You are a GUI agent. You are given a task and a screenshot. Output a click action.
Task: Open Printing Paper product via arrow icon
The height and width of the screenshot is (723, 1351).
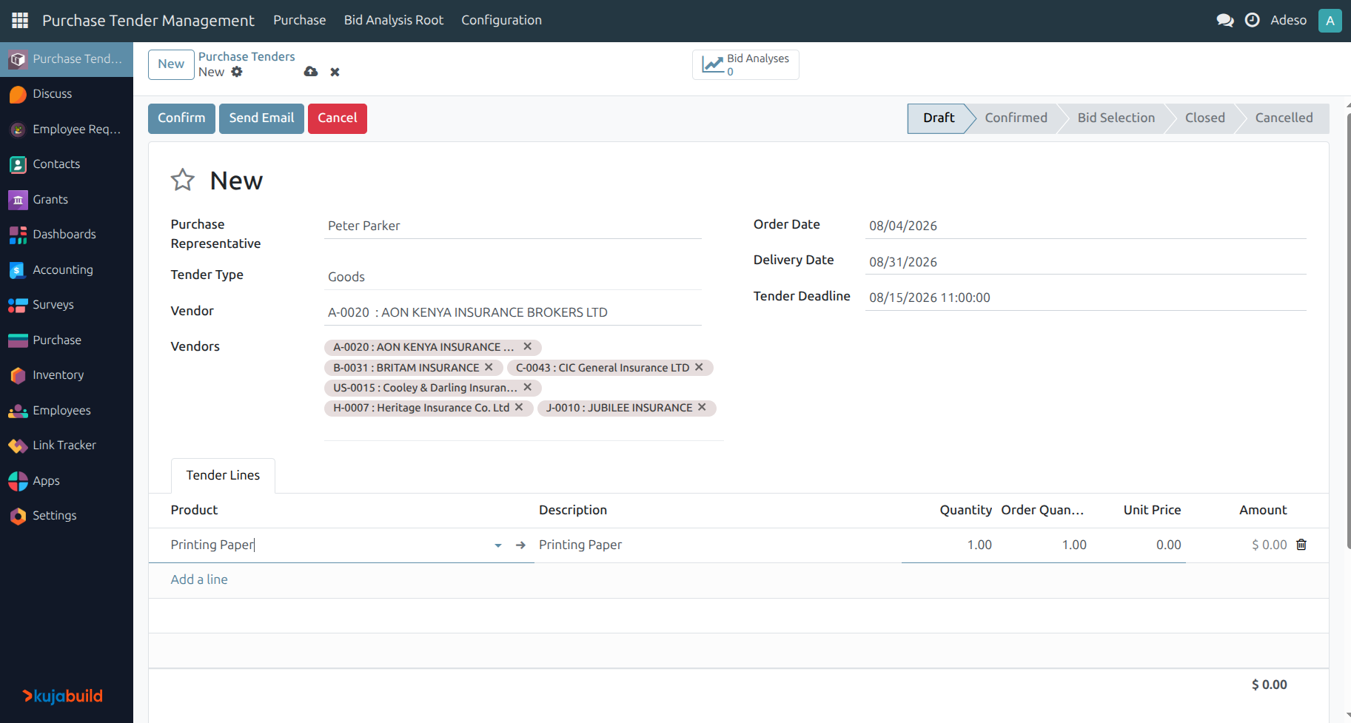(521, 545)
